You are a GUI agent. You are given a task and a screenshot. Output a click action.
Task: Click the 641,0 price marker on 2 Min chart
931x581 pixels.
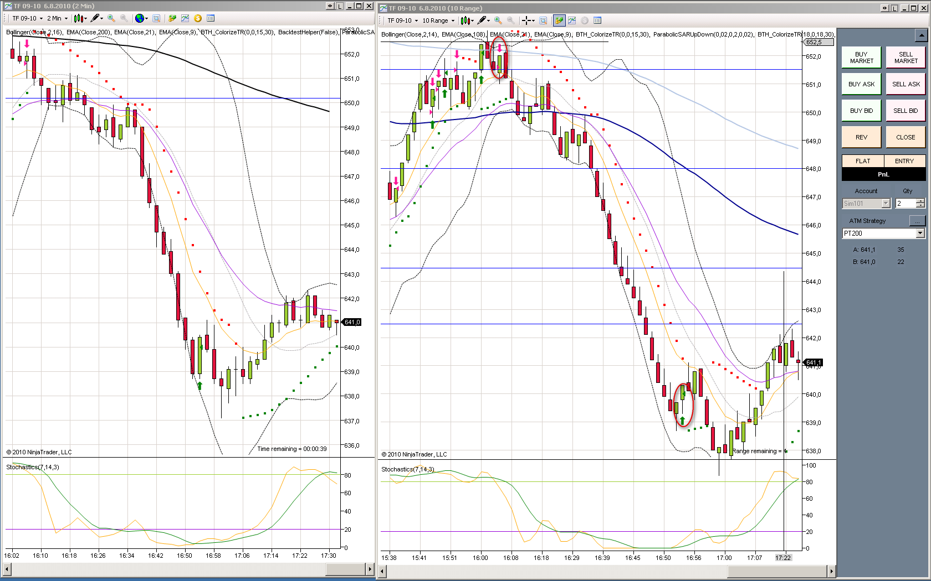(352, 322)
